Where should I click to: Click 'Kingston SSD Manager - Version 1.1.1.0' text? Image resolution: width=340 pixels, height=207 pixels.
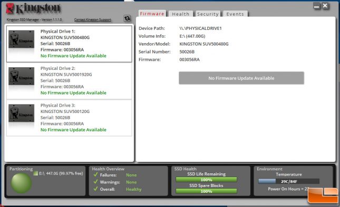click(34, 19)
